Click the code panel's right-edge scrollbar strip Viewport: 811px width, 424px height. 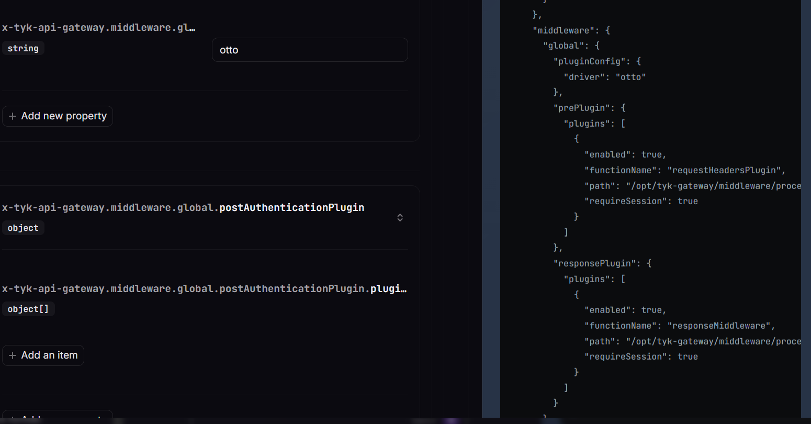coord(806,209)
